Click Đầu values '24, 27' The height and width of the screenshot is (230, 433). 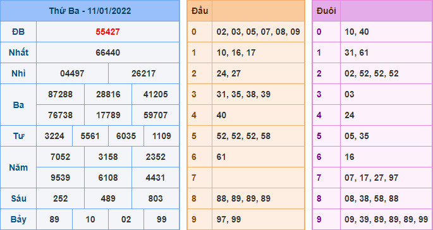point(229,73)
